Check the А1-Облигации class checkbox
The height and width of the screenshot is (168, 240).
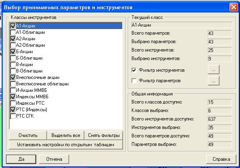pyautogui.click(x=13, y=32)
